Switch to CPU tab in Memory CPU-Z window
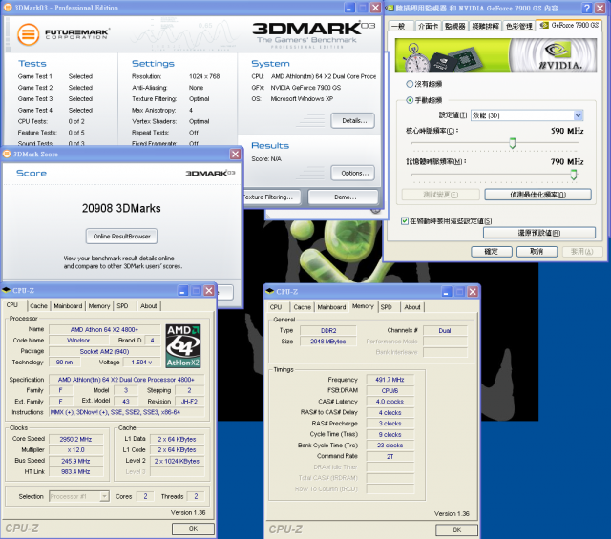The image size is (611, 539). [276, 307]
